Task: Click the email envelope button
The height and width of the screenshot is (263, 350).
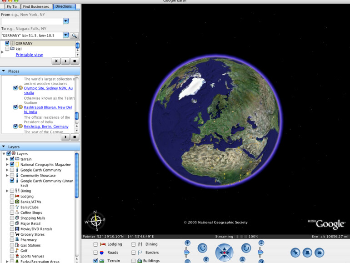Action: [x=320, y=253]
